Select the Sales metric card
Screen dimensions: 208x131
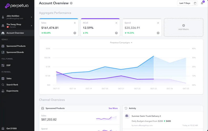point(59,28)
